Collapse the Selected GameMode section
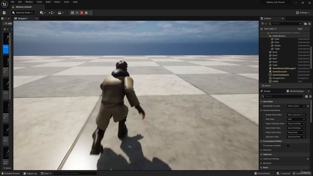This screenshot has width=313, height=176. [x=261, y=110]
